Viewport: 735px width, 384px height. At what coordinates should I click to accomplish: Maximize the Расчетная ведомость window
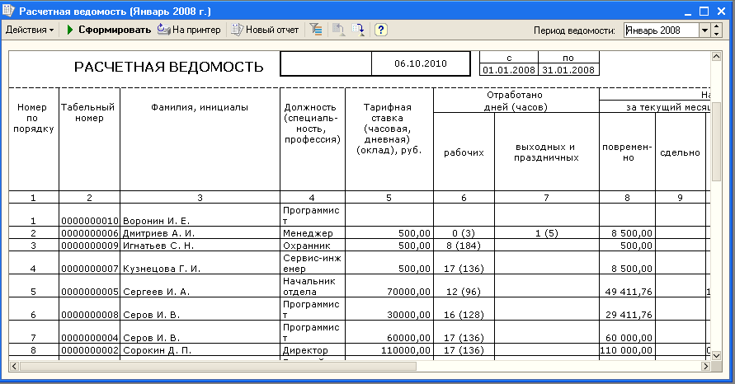(704, 12)
